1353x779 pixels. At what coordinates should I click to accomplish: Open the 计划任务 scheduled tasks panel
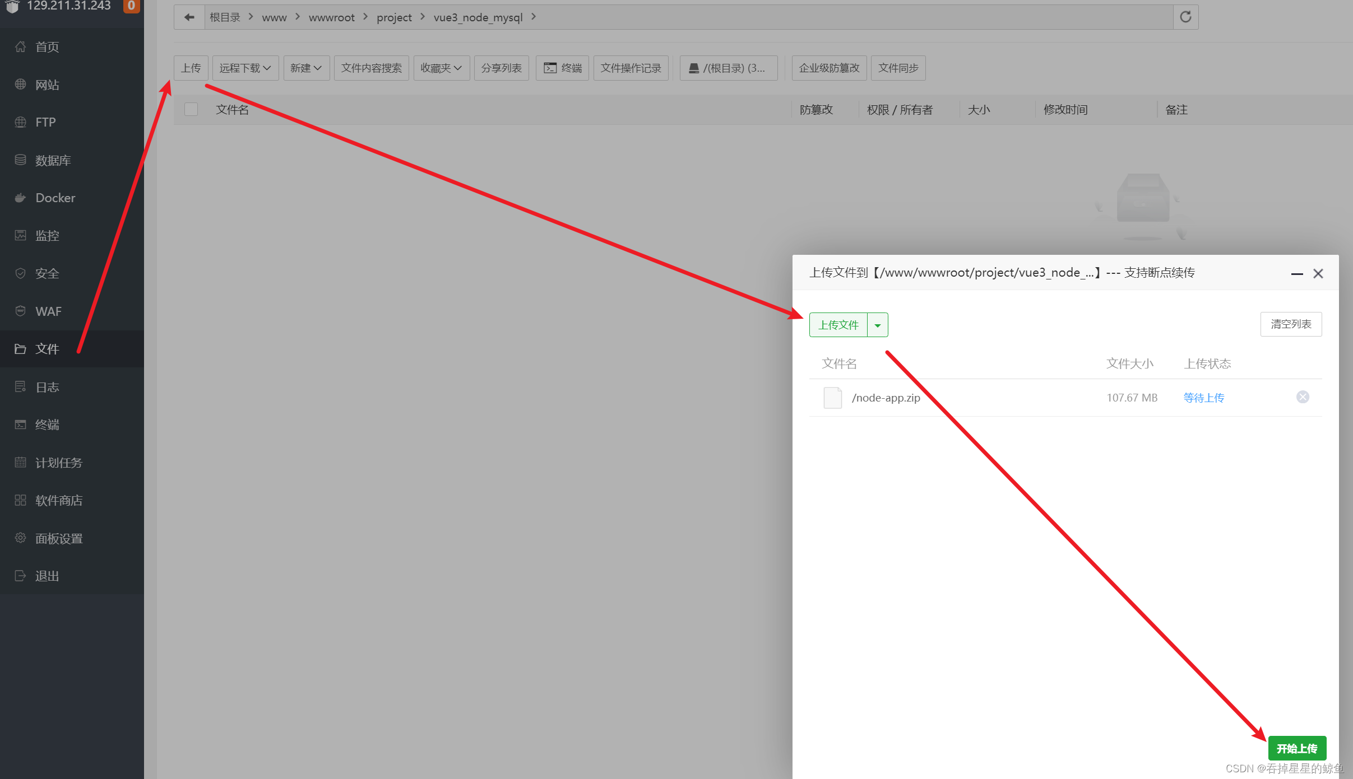[x=59, y=462]
